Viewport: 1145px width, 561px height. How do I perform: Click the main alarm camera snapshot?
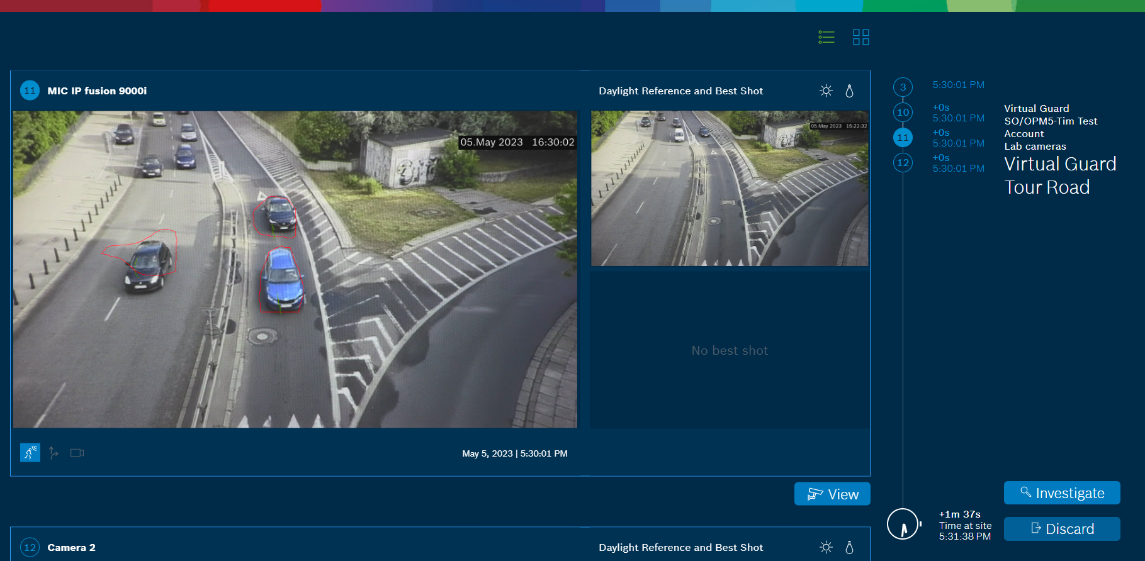point(295,269)
